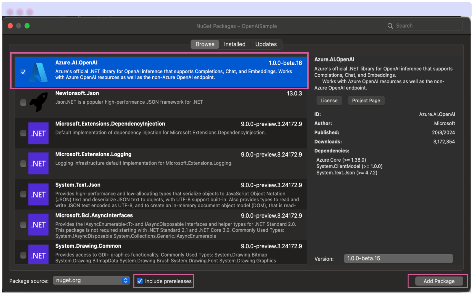Select the Microsoft.Bcl.AsyncInterfaces package title
The width and height of the screenshot is (472, 294).
point(94,215)
